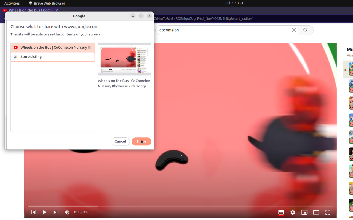The width and height of the screenshot is (353, 220).
Task: Clear the cocomelon search query
Action: (294, 30)
